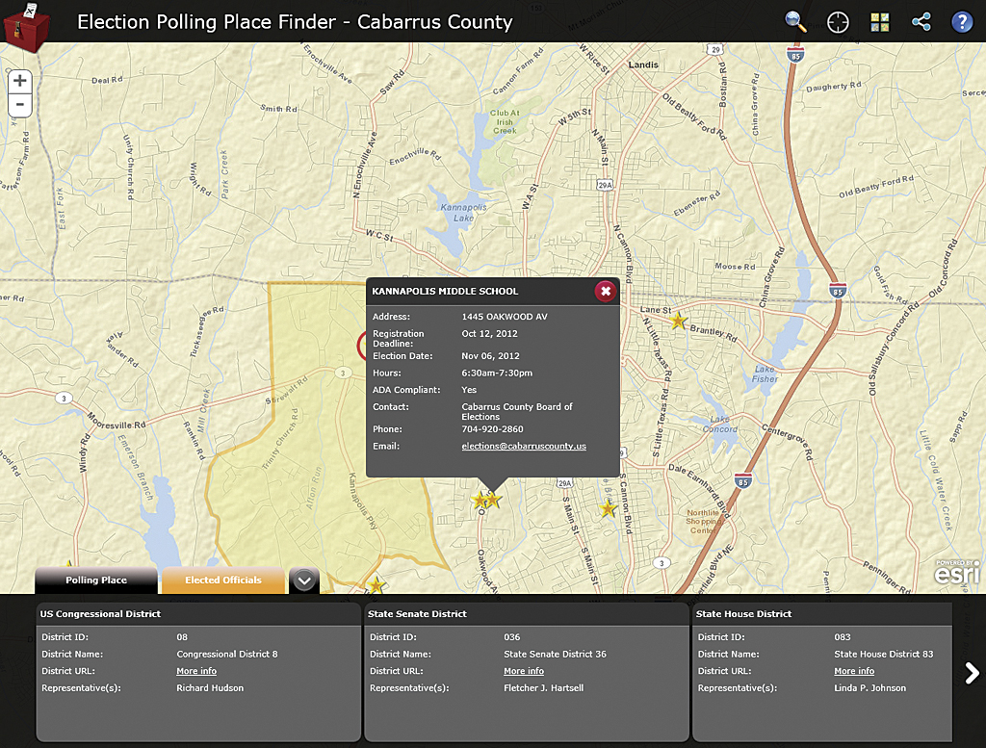The width and height of the screenshot is (986, 748).
Task: Switch to the Polling Place tab
Action: 96,580
